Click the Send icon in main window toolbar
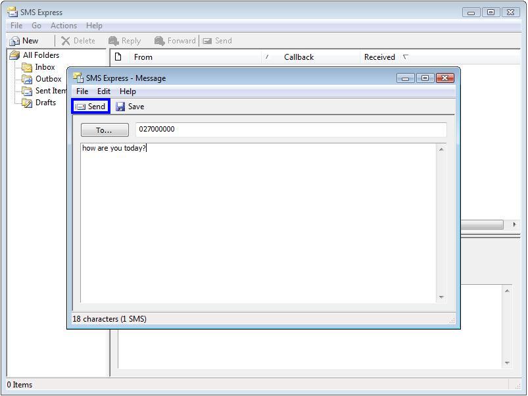This screenshot has width=528, height=396. 206,41
